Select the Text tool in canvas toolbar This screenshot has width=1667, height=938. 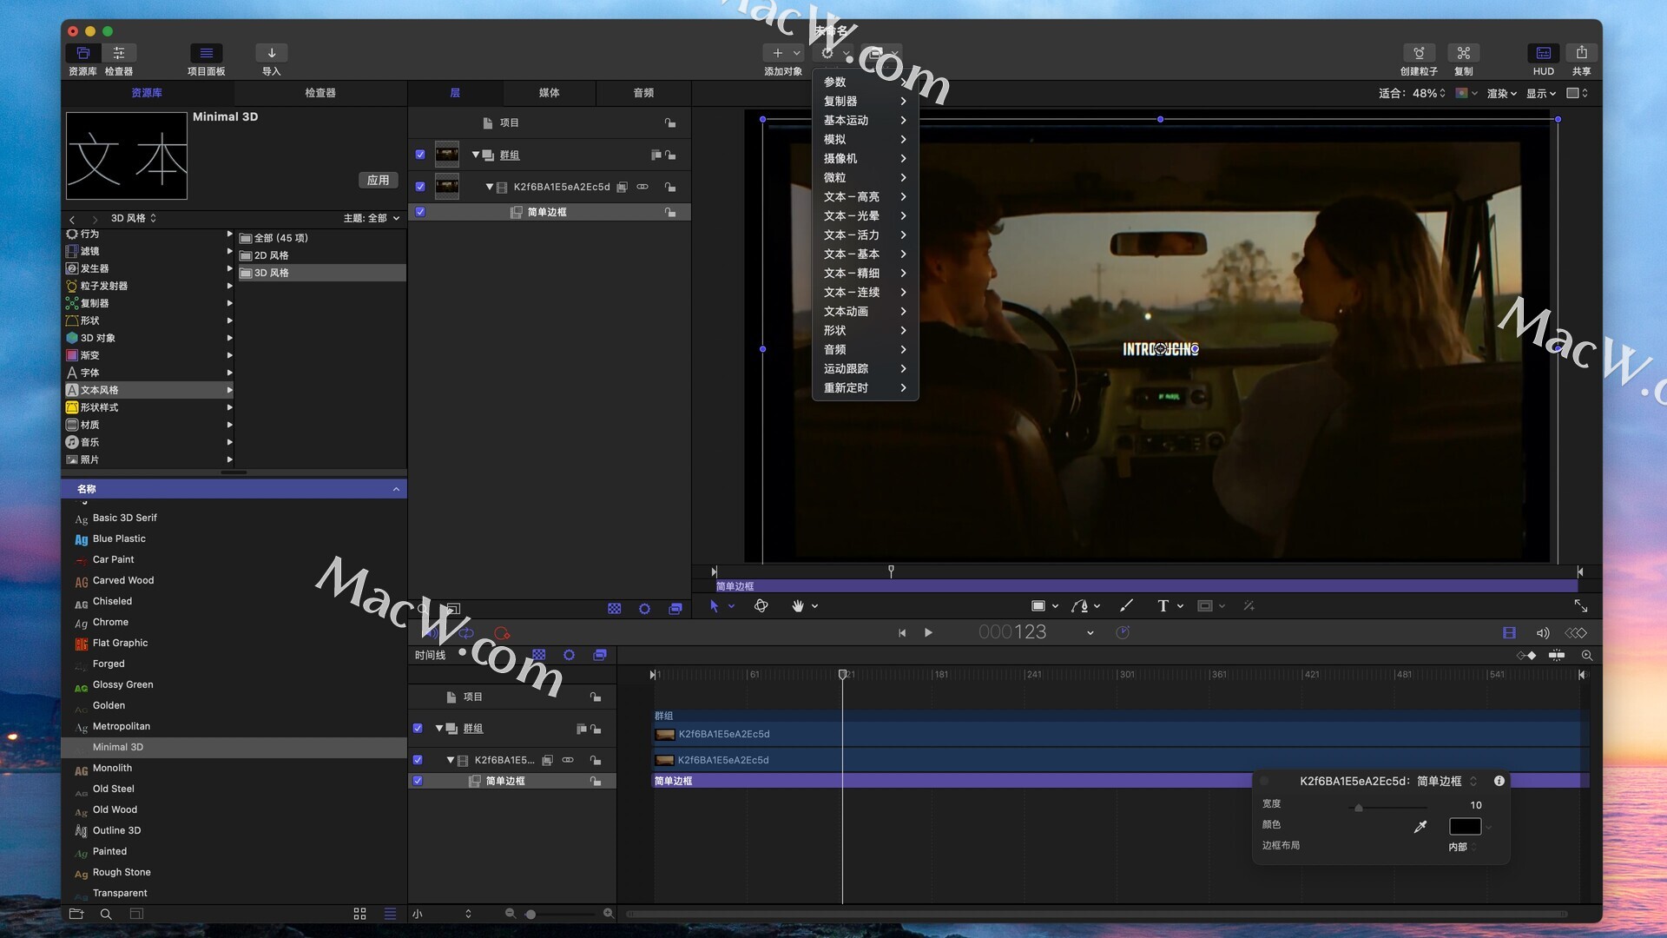(x=1163, y=606)
